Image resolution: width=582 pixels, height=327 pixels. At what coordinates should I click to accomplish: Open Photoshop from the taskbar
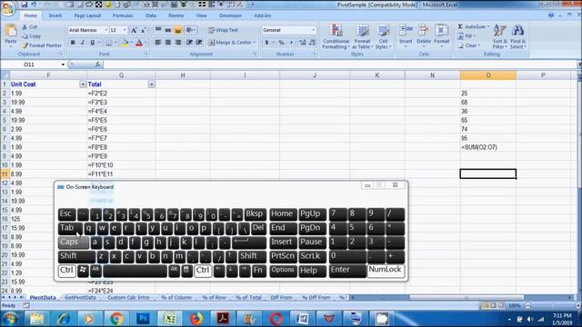(x=143, y=319)
